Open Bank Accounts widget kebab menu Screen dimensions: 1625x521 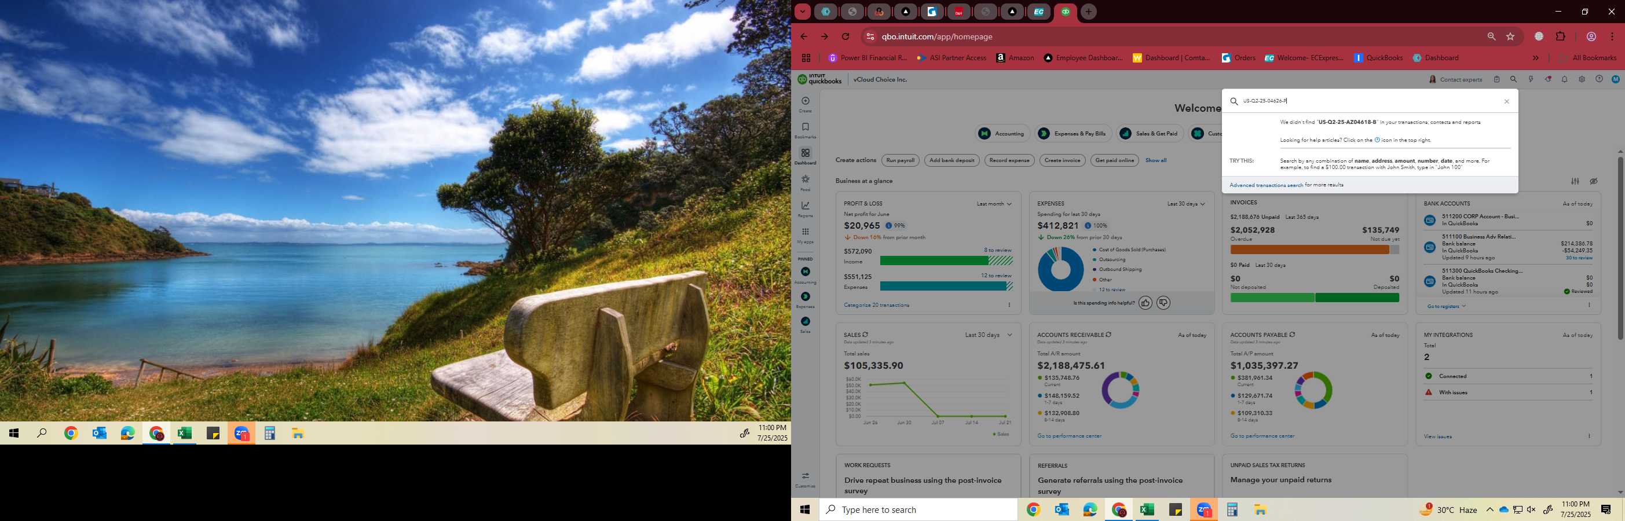pyautogui.click(x=1589, y=305)
